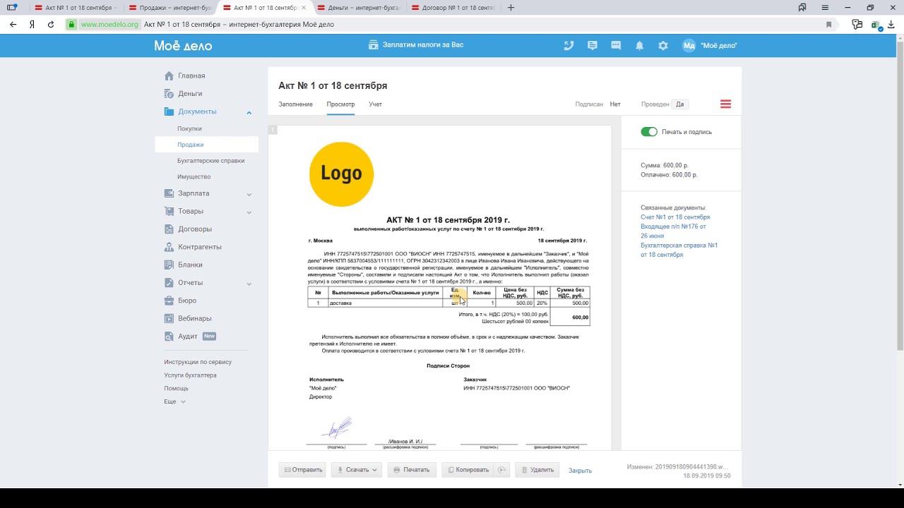Click the Помощь link in sidebar

point(176,389)
